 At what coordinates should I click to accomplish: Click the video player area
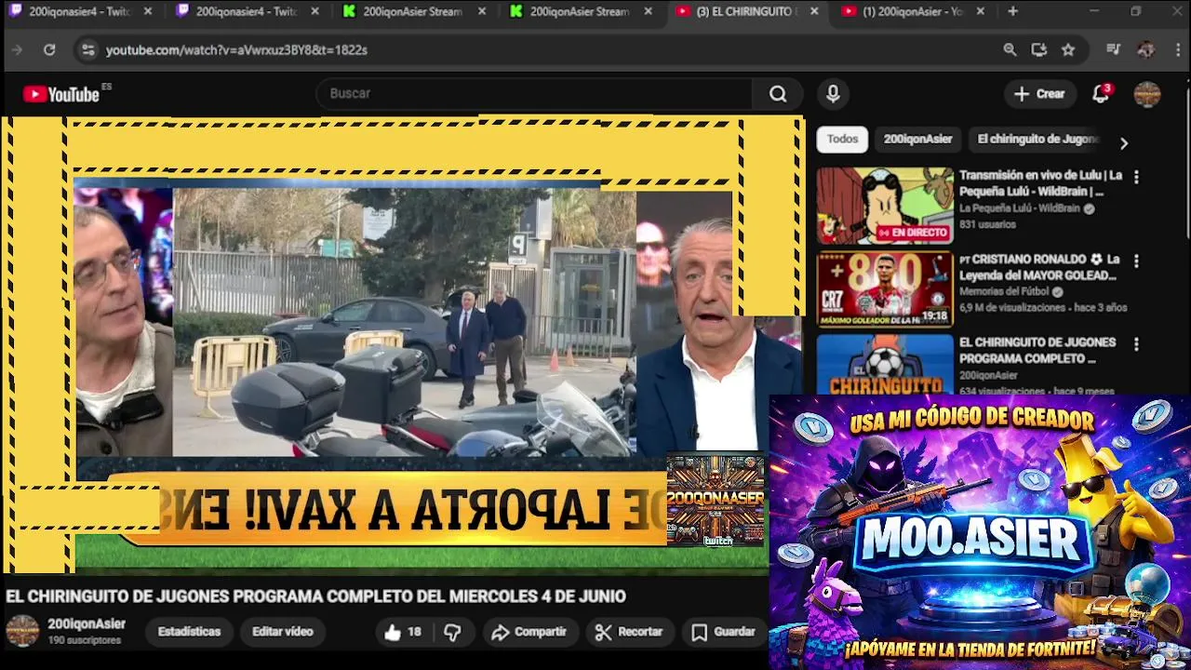(x=402, y=344)
